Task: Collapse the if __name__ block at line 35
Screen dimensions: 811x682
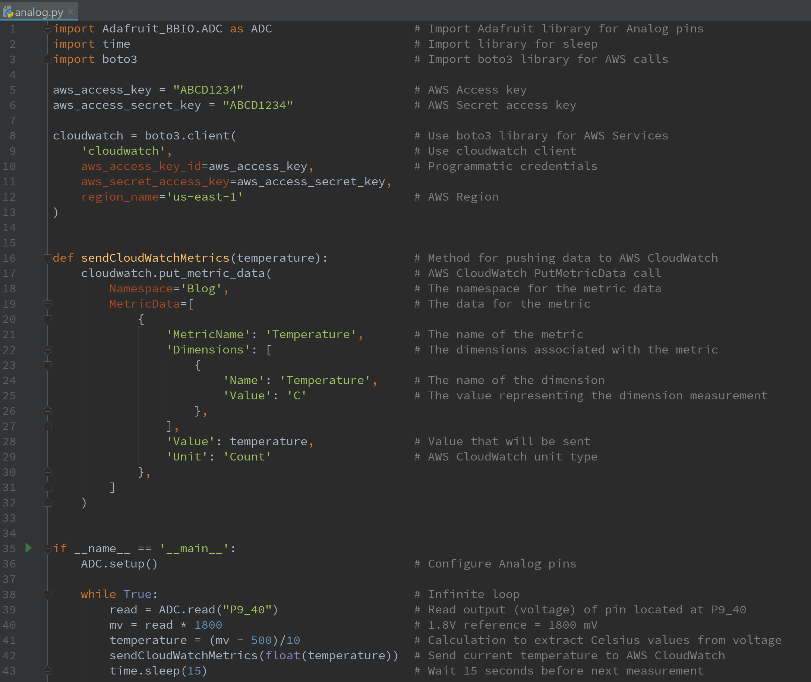Action: pos(48,548)
